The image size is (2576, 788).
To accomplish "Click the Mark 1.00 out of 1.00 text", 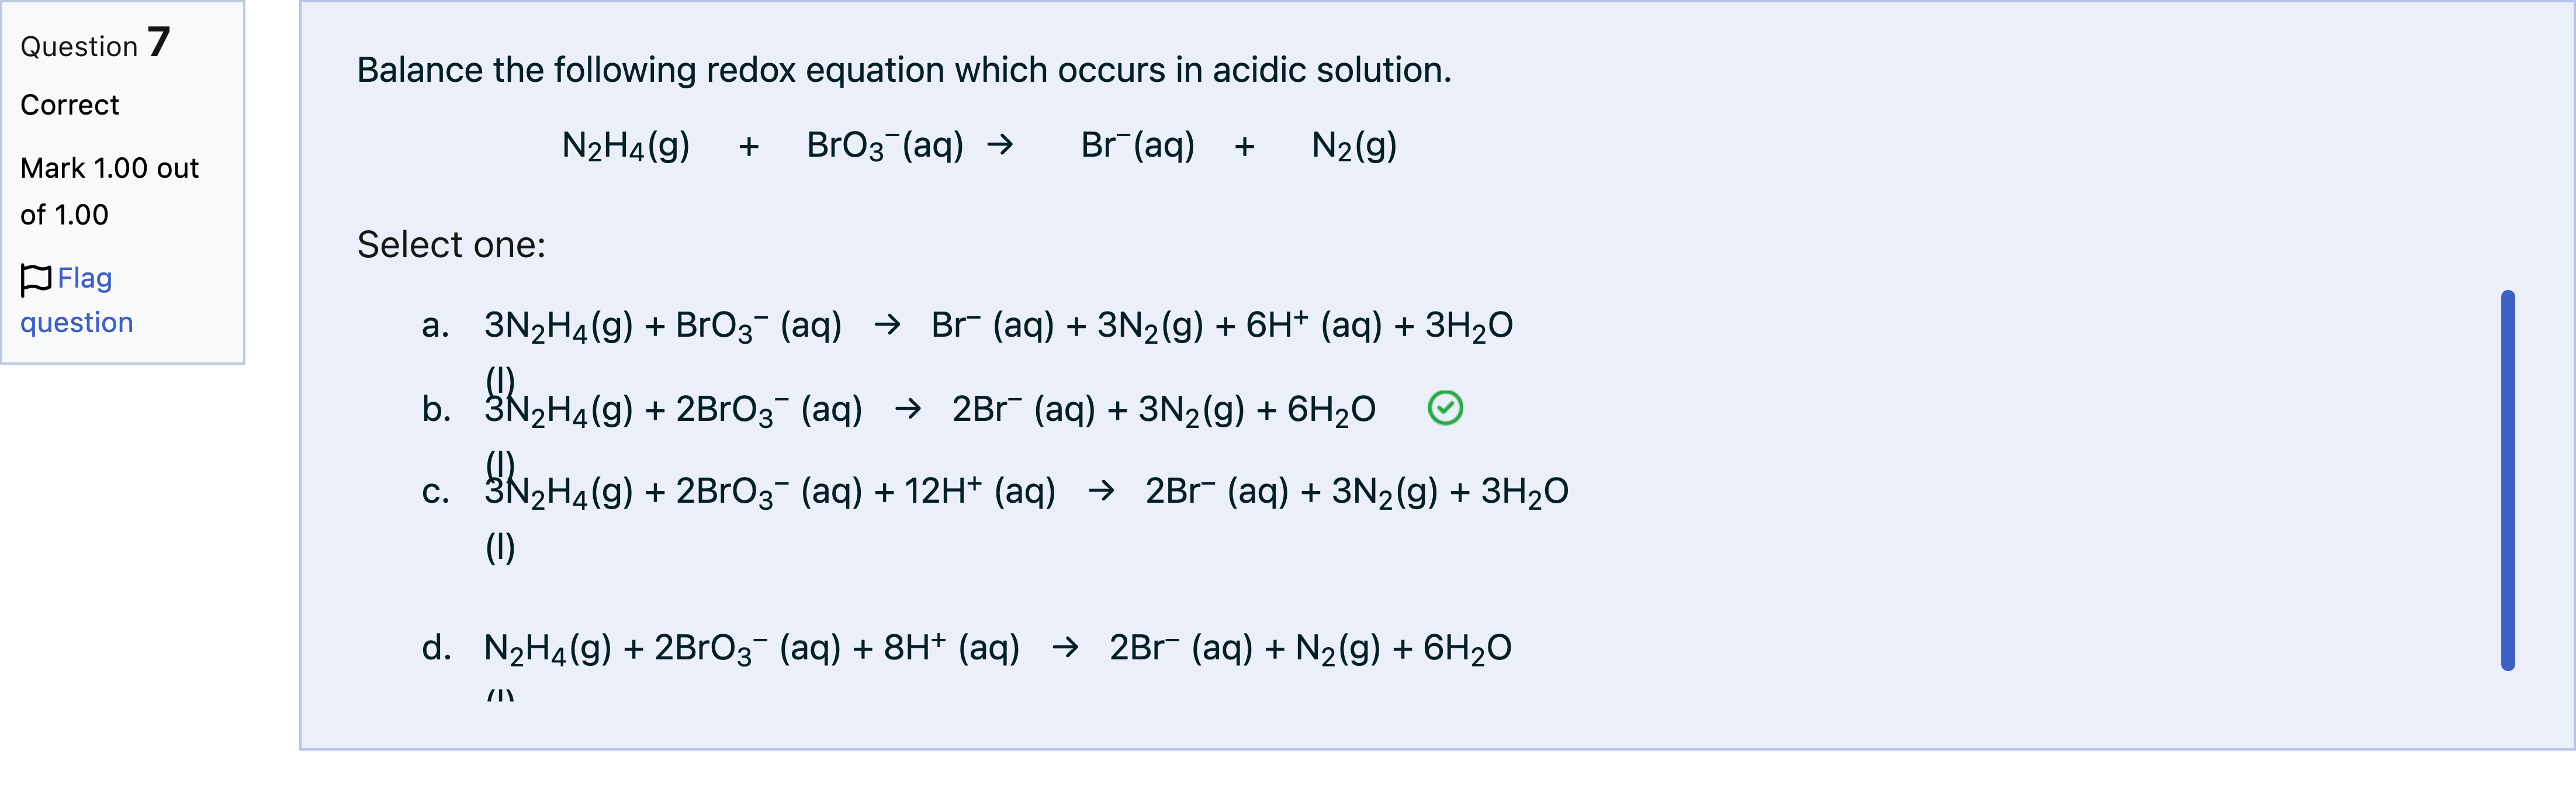I will (x=109, y=191).
